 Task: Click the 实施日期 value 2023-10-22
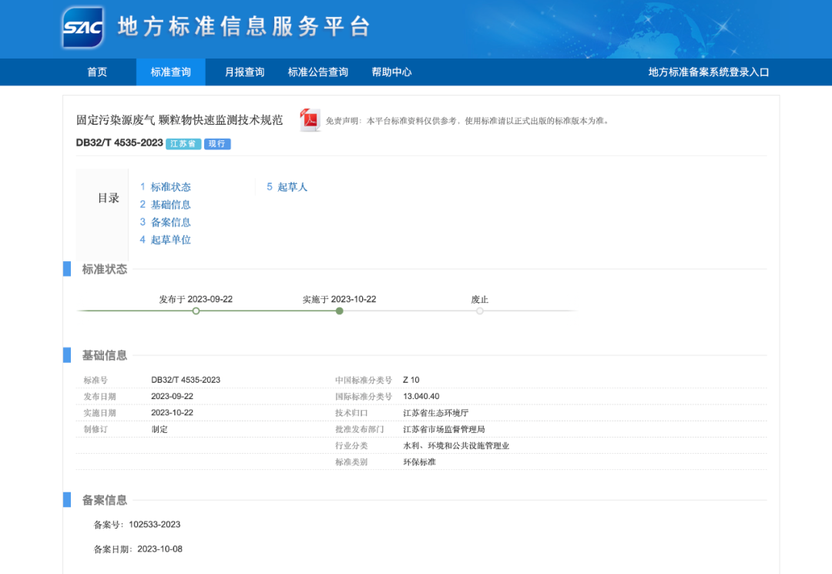[x=172, y=413]
